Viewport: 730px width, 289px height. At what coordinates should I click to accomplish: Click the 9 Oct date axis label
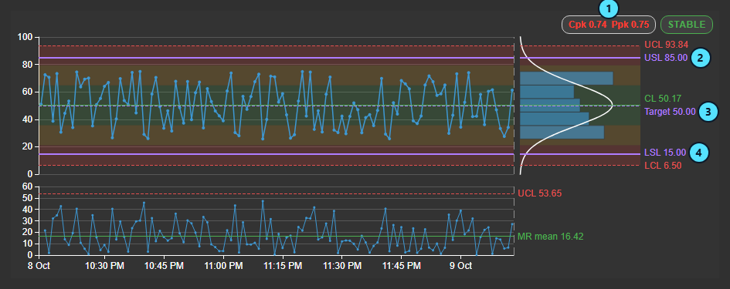click(x=461, y=266)
